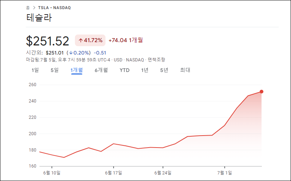Click the 160 y-axis label
The height and width of the screenshot is (181, 291).
32,166
